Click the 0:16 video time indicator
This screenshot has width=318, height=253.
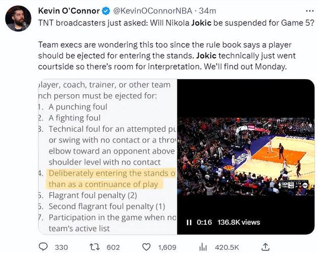(x=205, y=222)
